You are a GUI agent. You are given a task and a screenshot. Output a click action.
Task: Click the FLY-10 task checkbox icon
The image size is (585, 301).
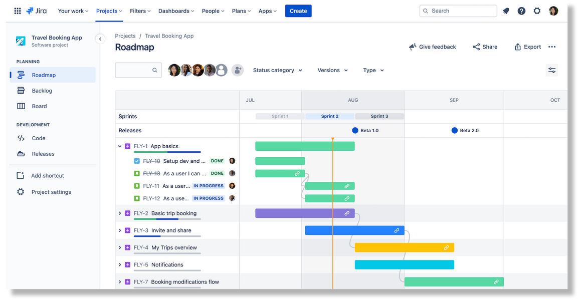tap(137, 161)
